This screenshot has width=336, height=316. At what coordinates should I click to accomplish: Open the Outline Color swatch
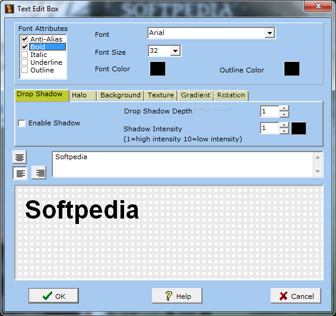(x=291, y=68)
